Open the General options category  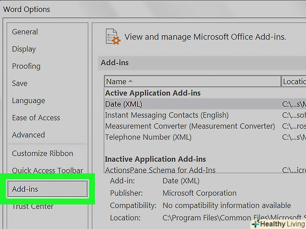click(x=25, y=32)
